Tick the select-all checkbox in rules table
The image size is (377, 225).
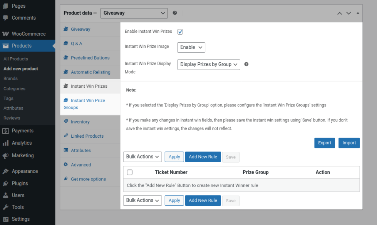pyautogui.click(x=130, y=172)
